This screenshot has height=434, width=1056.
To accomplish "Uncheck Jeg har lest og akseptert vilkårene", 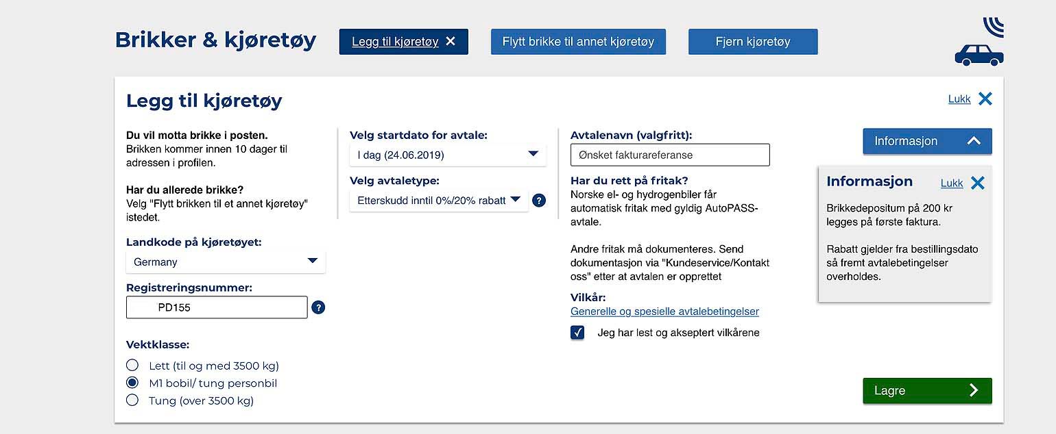I will (577, 333).
